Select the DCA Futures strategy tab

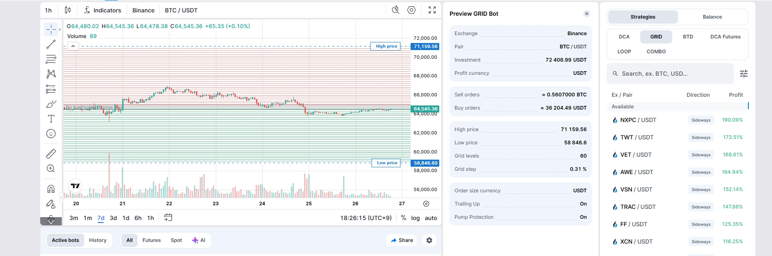pos(726,37)
